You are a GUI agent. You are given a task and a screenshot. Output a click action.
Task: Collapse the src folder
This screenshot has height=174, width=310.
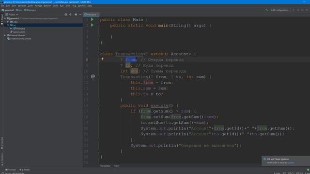(8, 25)
